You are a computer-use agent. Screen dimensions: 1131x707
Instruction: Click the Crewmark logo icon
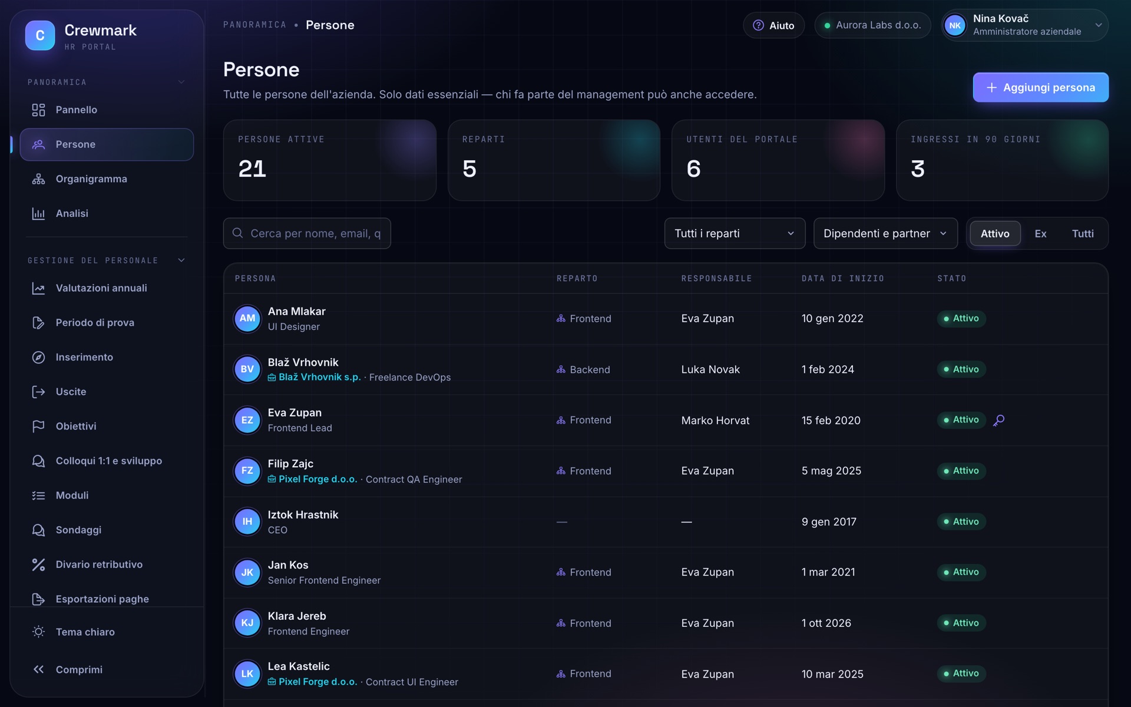pyautogui.click(x=40, y=35)
